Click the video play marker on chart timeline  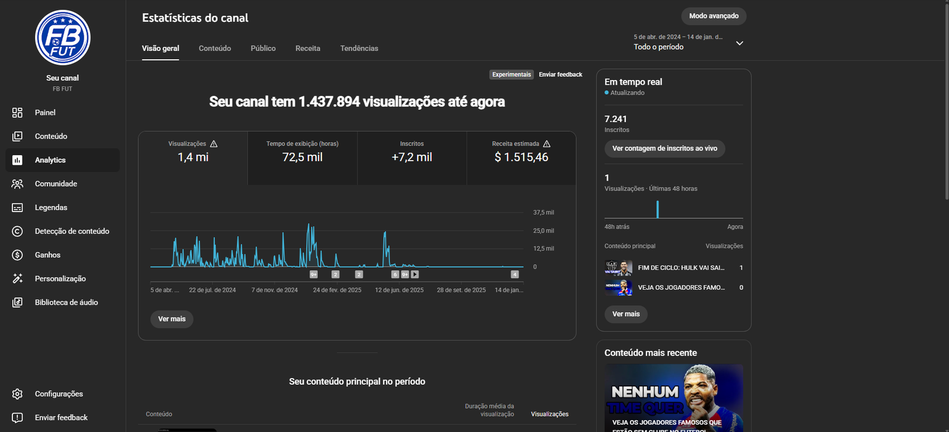coord(415,274)
